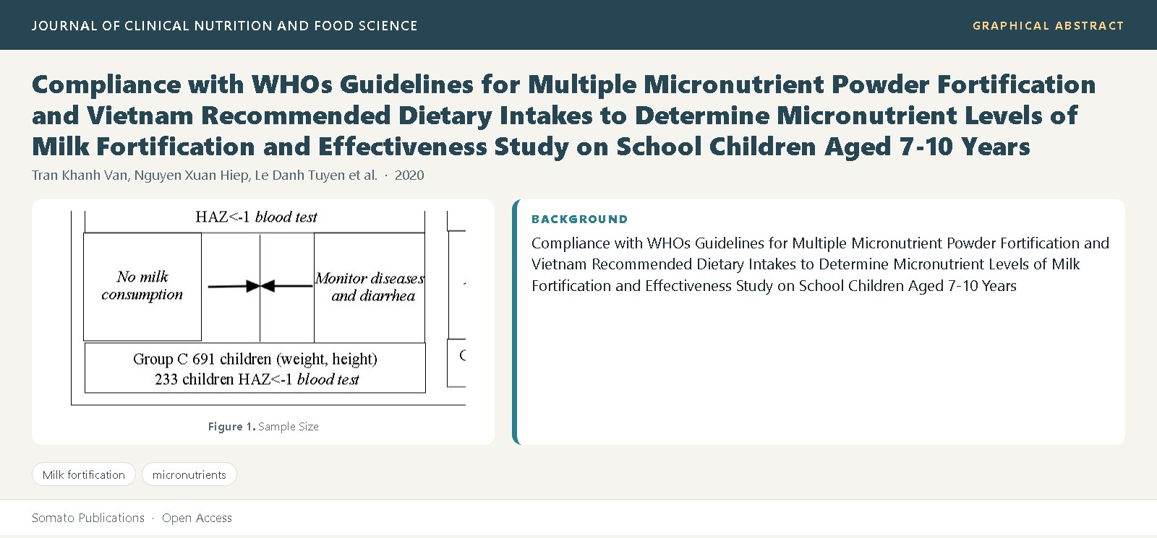1157x538 pixels.
Task: Click Somato Publications in footer
Action: coord(88,518)
